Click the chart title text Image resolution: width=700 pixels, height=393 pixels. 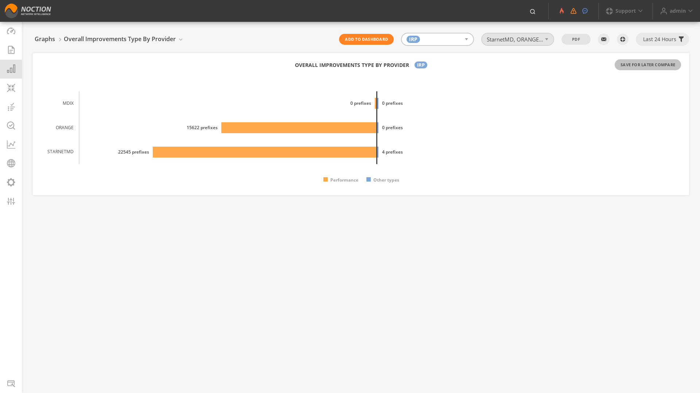[352, 65]
